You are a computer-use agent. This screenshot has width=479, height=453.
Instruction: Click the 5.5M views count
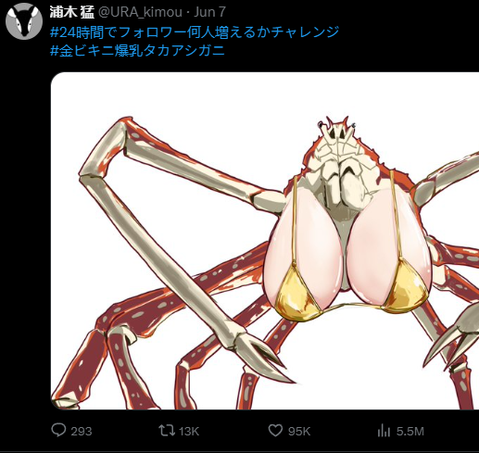410,432
